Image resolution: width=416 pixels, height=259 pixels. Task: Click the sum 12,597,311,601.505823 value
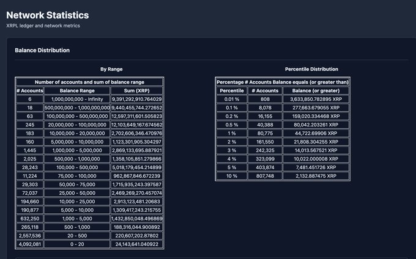pos(136,116)
